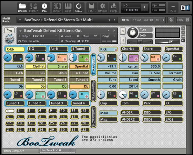Switch to rack page 17-32
This screenshot has width=193, height=155.
[x=137, y=20]
